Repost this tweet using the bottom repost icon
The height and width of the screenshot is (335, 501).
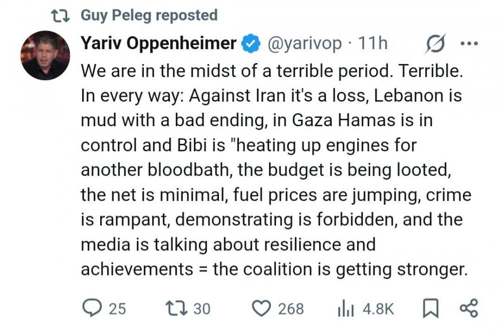pyautogui.click(x=176, y=308)
